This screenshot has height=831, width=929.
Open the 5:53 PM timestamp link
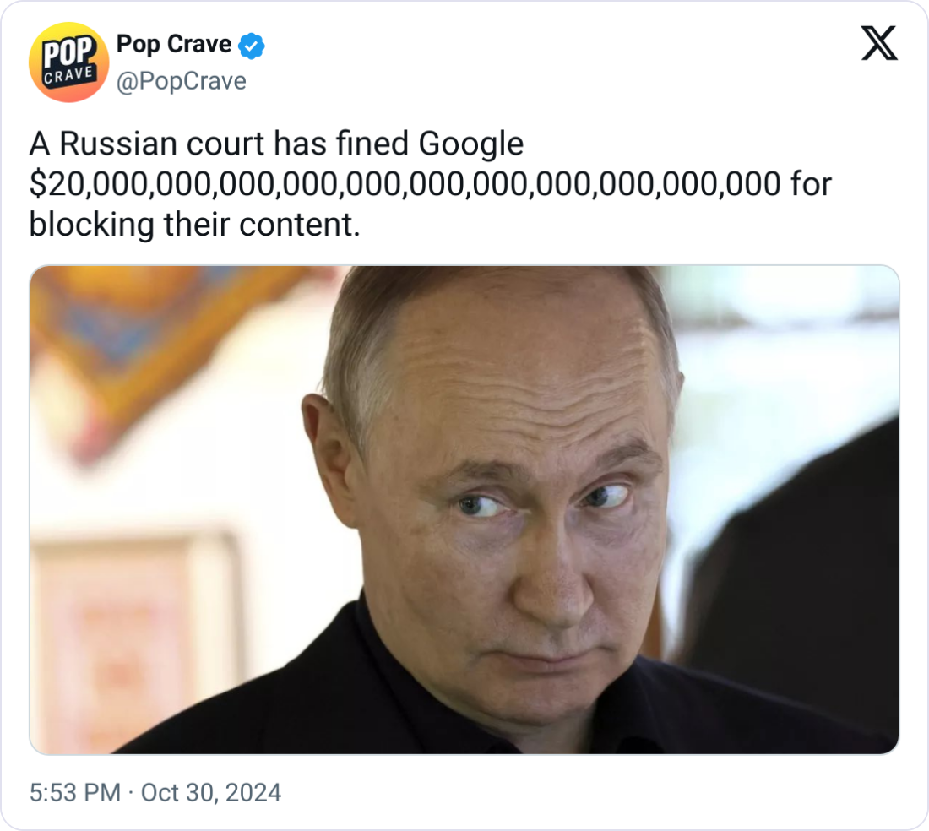pyautogui.click(x=74, y=792)
